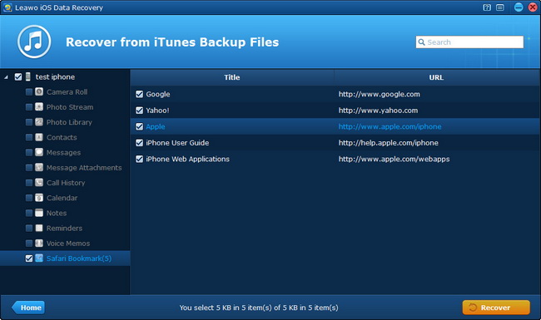The width and height of the screenshot is (541, 320).
Task: Sort bookmarks by Title column header
Action: pyautogui.click(x=232, y=77)
